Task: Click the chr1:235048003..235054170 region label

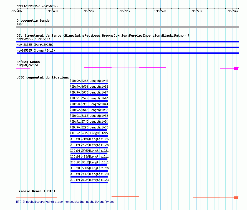Action: pyautogui.click(x=37, y=6)
